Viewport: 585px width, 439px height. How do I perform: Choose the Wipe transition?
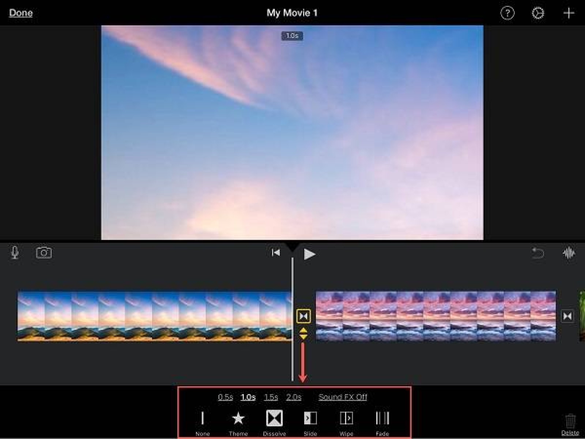coord(346,423)
